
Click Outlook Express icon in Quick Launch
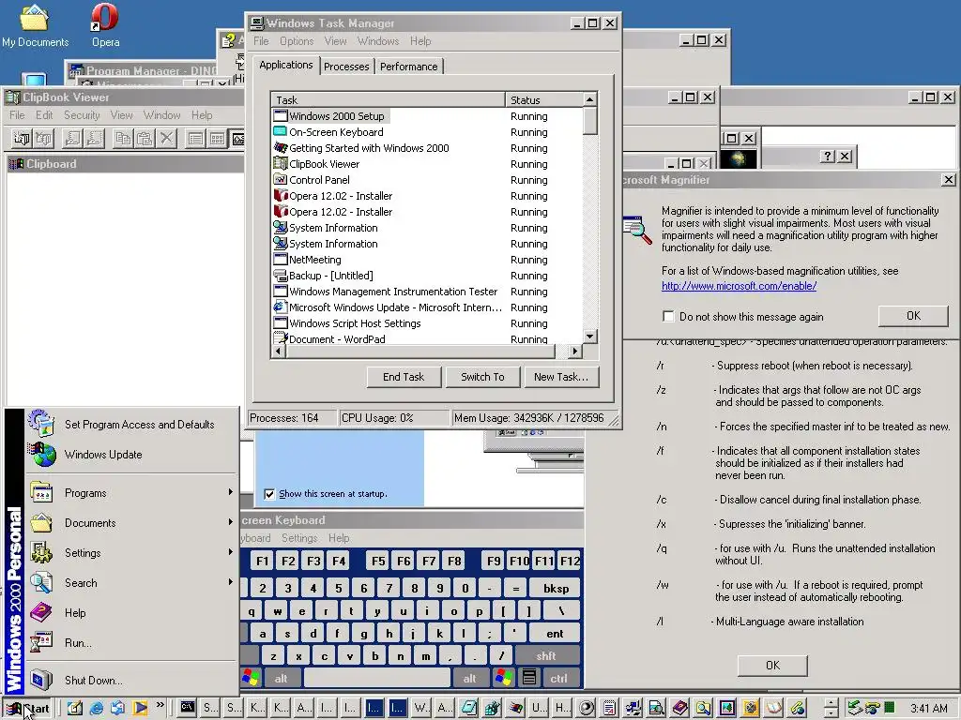tap(117, 709)
